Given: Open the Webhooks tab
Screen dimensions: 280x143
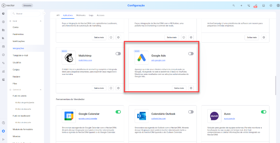Looking at the screenshot, I should coord(81,15).
